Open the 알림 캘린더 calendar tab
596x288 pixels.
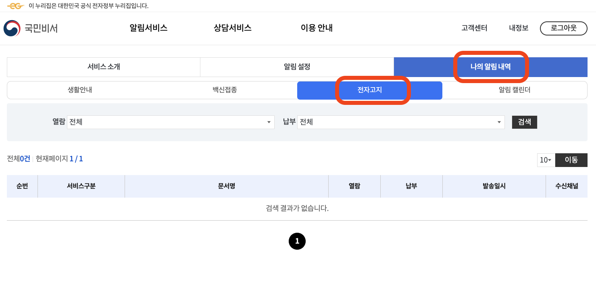515,90
